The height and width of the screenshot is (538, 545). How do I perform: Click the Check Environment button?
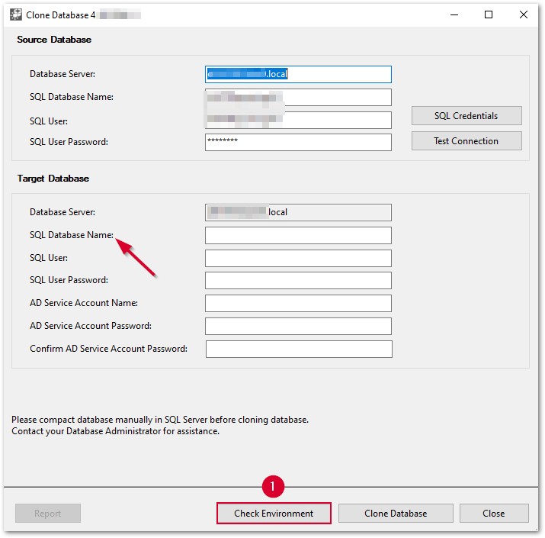(x=274, y=514)
